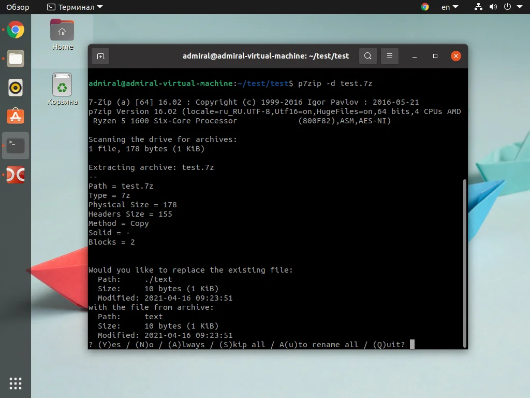Open a new terminal tab

pos(100,56)
